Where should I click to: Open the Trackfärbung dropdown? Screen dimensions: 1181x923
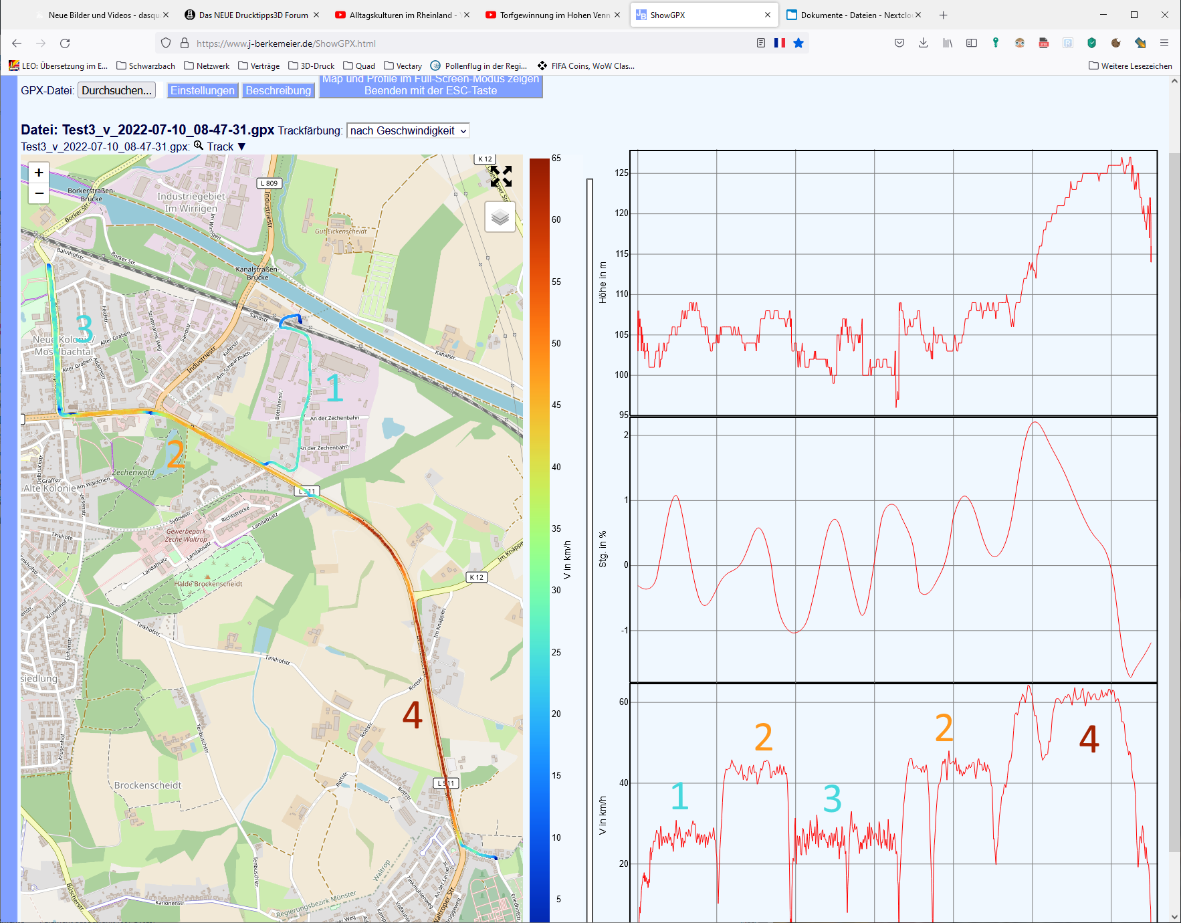pos(408,131)
